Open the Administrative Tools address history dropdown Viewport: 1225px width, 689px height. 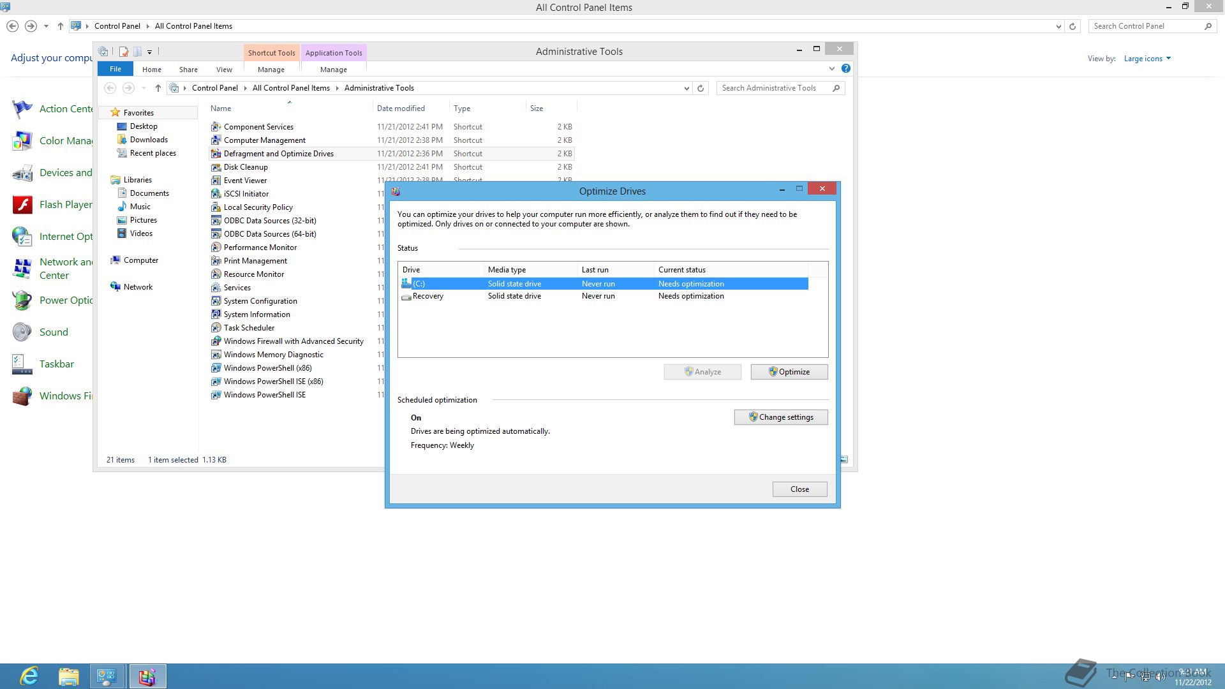coord(687,88)
